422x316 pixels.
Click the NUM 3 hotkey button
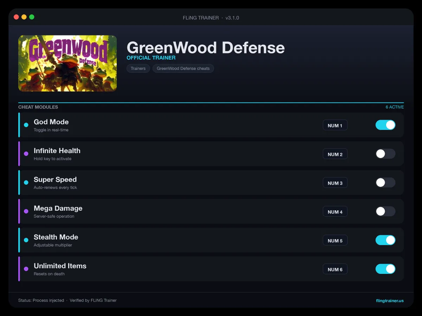(335, 183)
